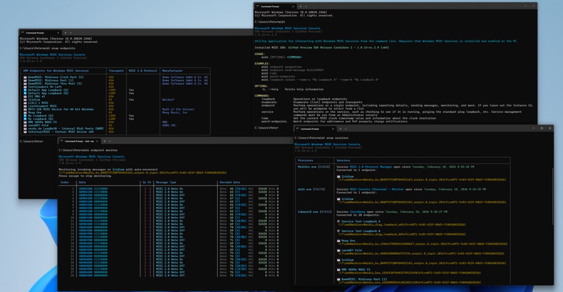This screenshot has height=292, width=563.
Task: Open the tab dropdown chevron in the sessions window
Action: coord(345,129)
